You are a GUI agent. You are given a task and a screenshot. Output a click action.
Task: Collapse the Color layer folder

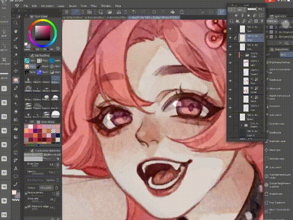[x=242, y=55]
